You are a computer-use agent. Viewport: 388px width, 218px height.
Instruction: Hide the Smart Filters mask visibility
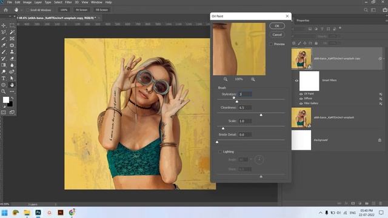click(x=296, y=81)
